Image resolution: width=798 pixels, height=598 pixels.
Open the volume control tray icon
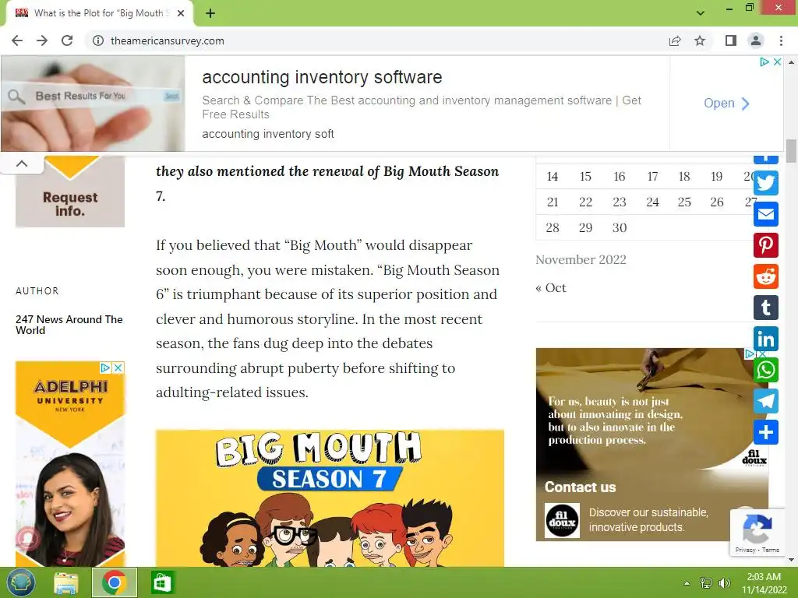click(x=724, y=583)
